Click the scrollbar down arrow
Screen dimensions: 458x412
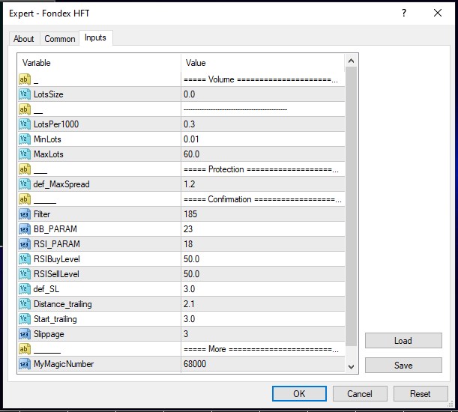tap(351, 367)
